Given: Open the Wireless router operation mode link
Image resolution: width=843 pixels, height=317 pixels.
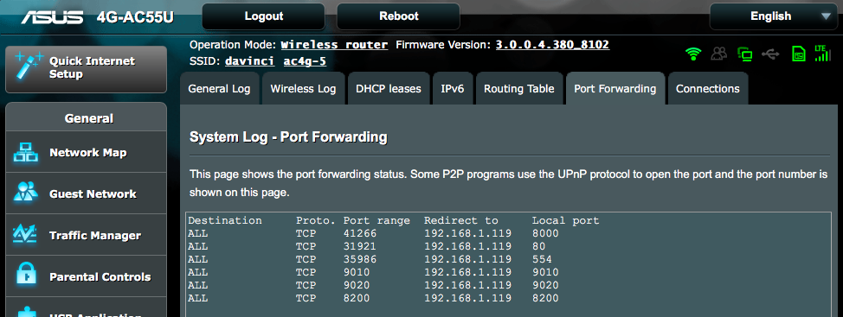Looking at the screenshot, I should 334,45.
